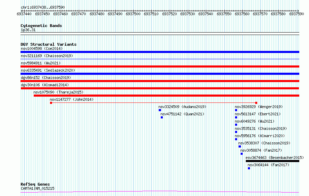The height and width of the screenshot is (196, 309).
Task: Click ruler position 6937480
Action: pyautogui.click(x=97, y=14)
